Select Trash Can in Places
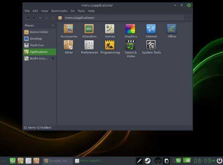This screenshot has height=165, width=223. tap(40, 45)
